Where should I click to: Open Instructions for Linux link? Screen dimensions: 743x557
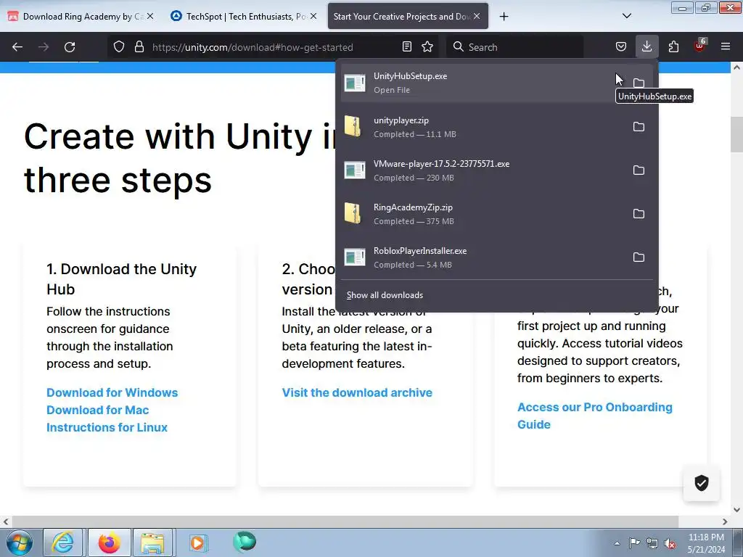[x=107, y=427]
